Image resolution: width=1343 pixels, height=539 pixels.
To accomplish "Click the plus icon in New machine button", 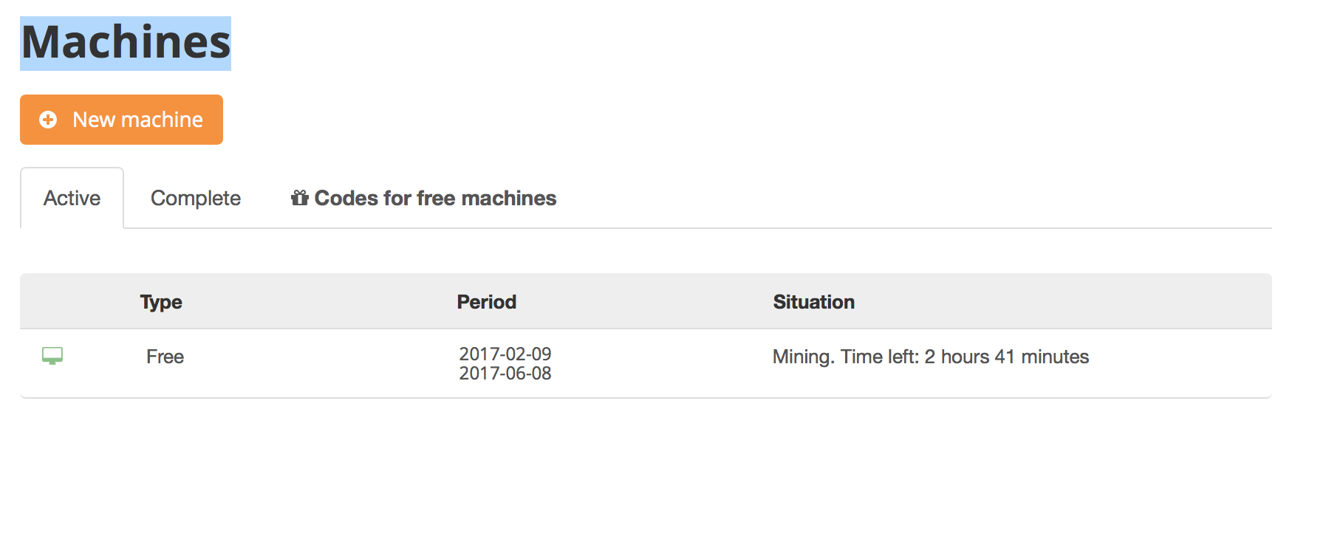I will point(48,120).
